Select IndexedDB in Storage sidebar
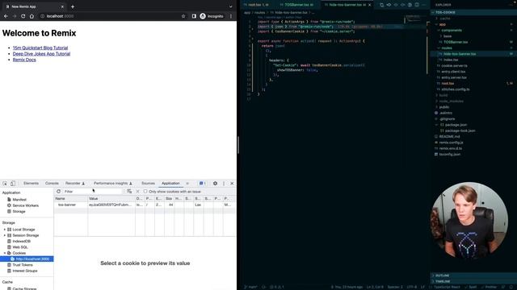The image size is (517, 290). click(x=22, y=242)
